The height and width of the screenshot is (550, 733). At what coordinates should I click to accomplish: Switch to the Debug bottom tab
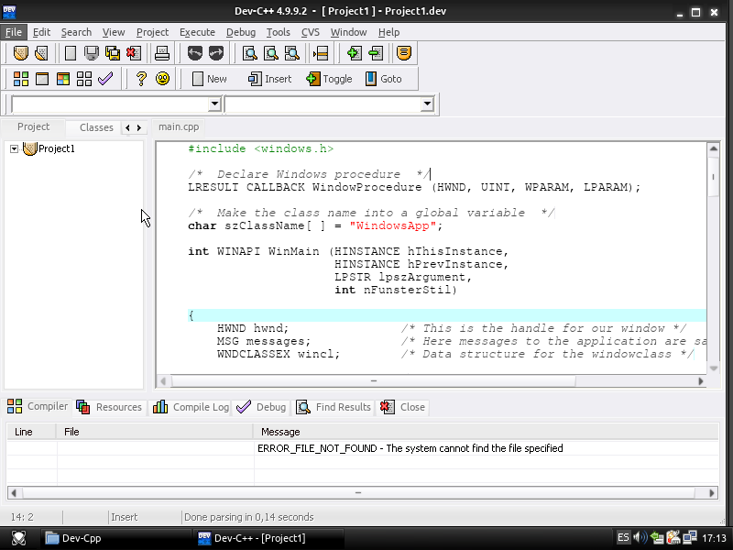[261, 407]
